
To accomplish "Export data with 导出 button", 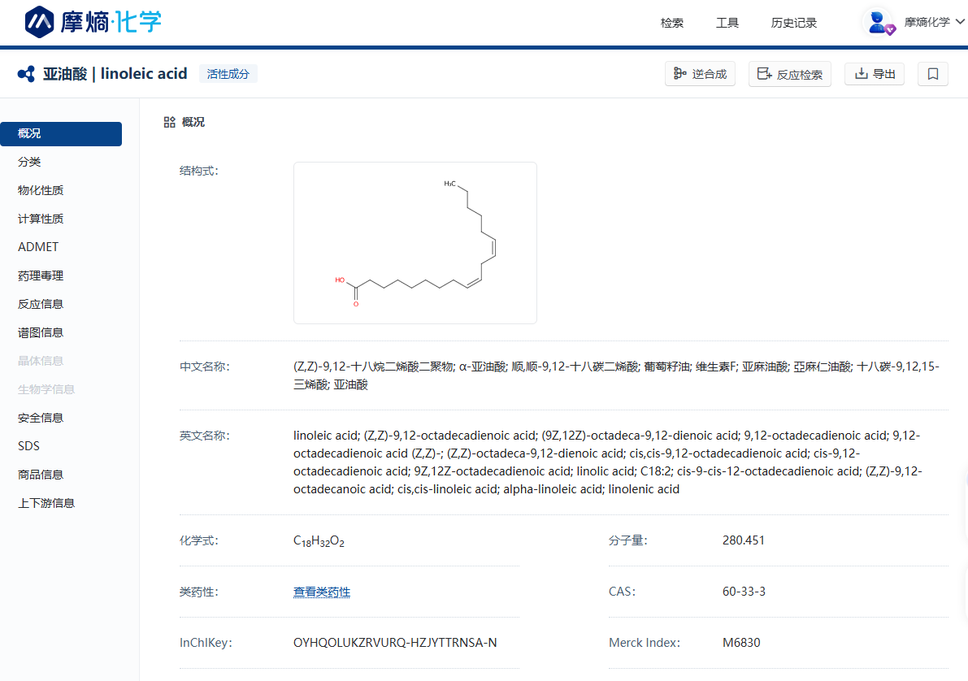I will tap(874, 74).
